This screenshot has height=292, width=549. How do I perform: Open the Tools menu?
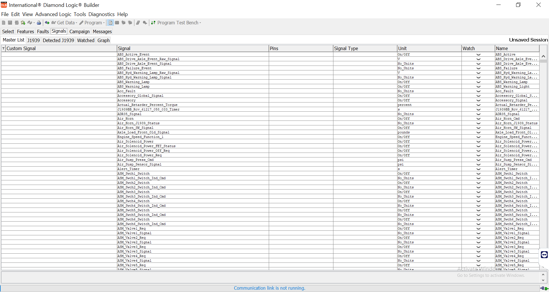click(80, 14)
